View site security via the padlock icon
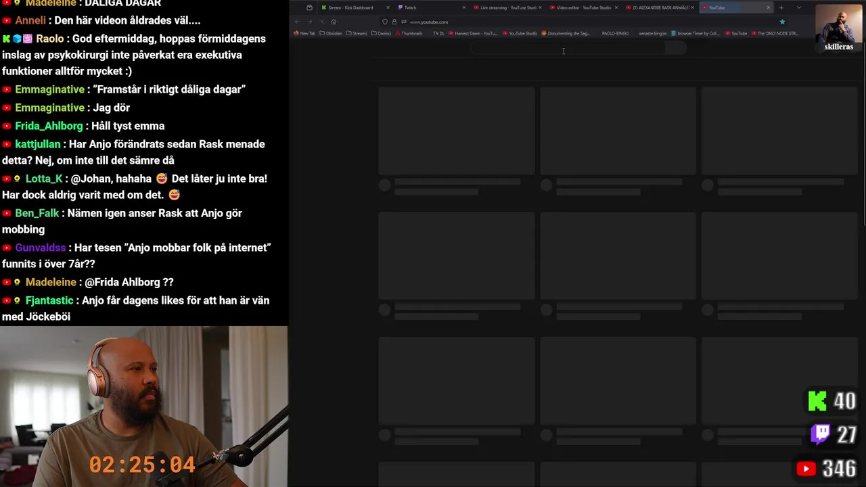This screenshot has width=866, height=487. pos(394,22)
